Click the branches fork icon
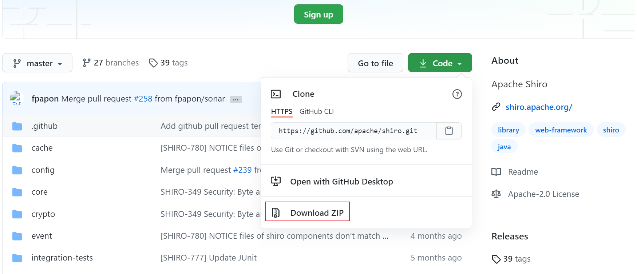Image resolution: width=637 pixels, height=274 pixels. 87,63
